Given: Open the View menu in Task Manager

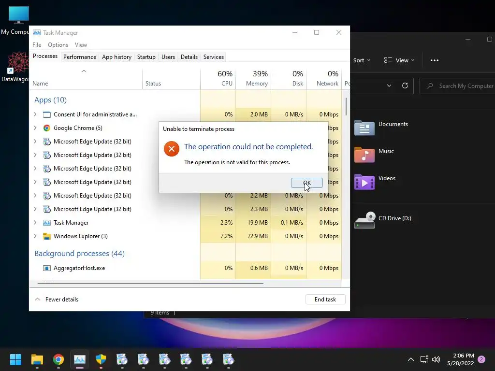Looking at the screenshot, I should pos(81,45).
